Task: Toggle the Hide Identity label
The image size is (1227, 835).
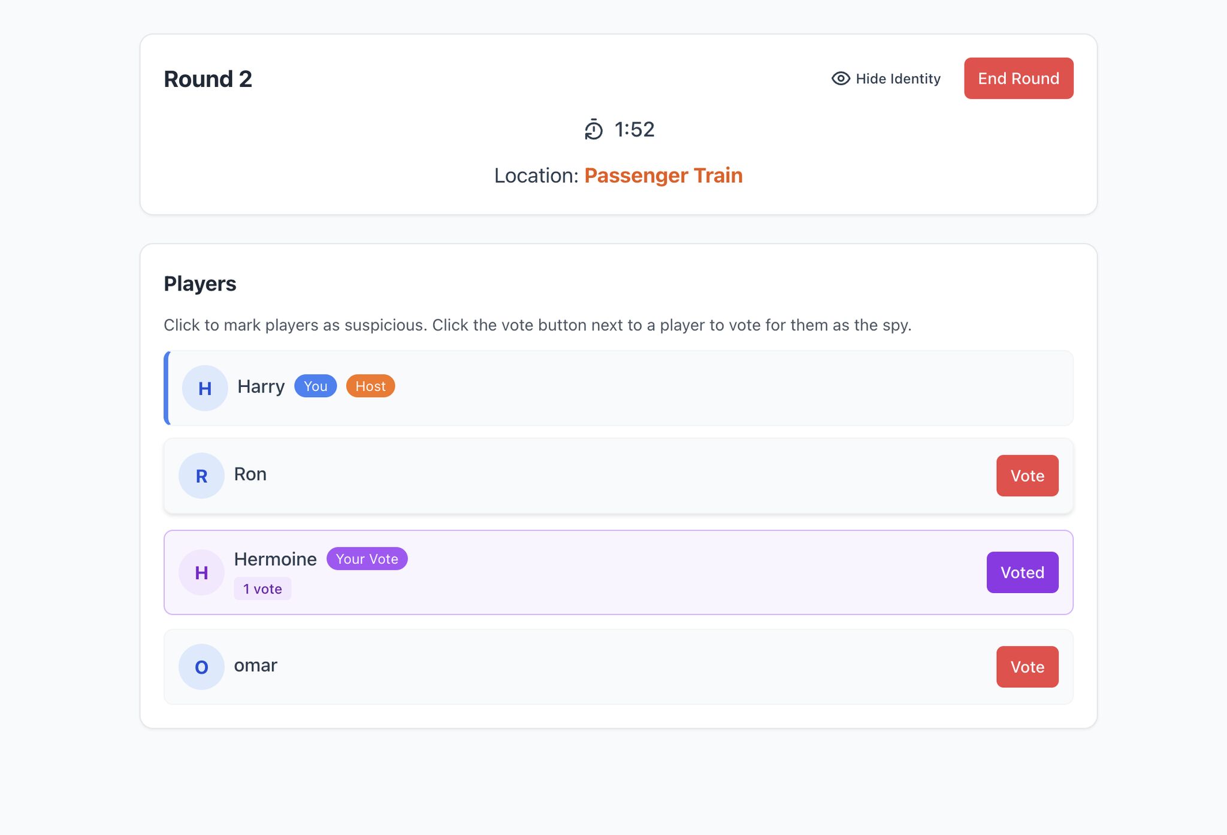Action: click(x=897, y=78)
